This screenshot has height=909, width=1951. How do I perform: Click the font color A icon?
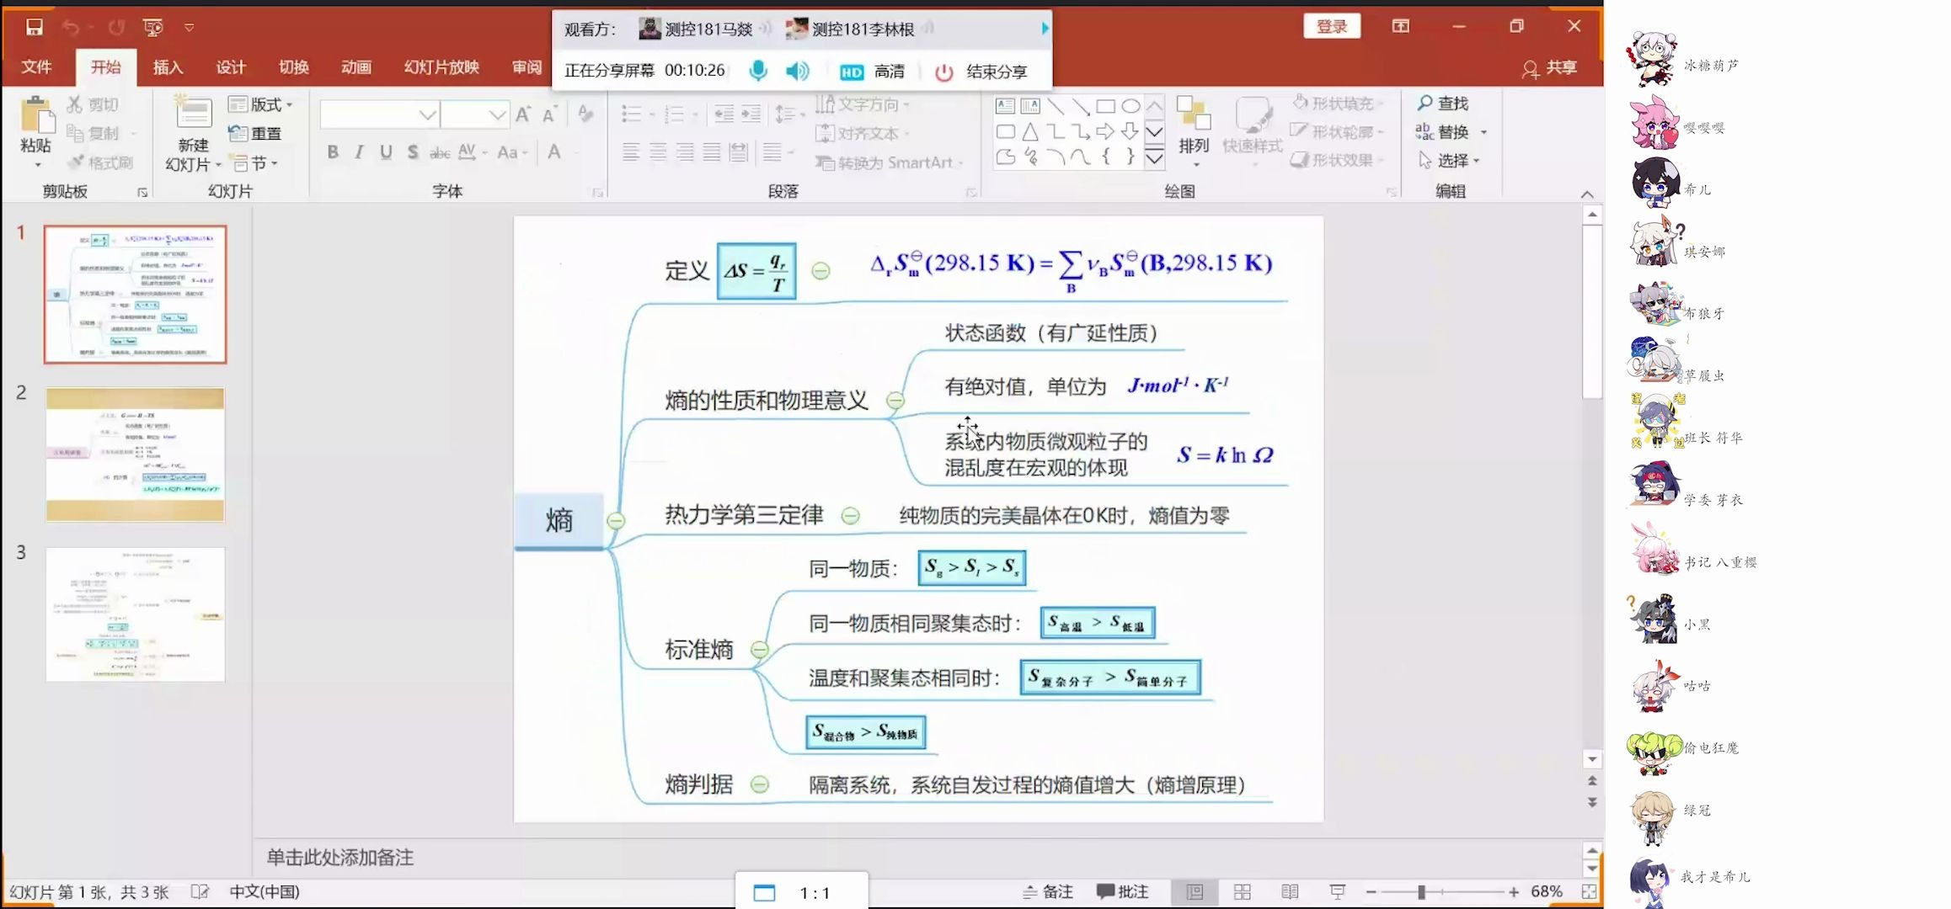pyautogui.click(x=554, y=152)
